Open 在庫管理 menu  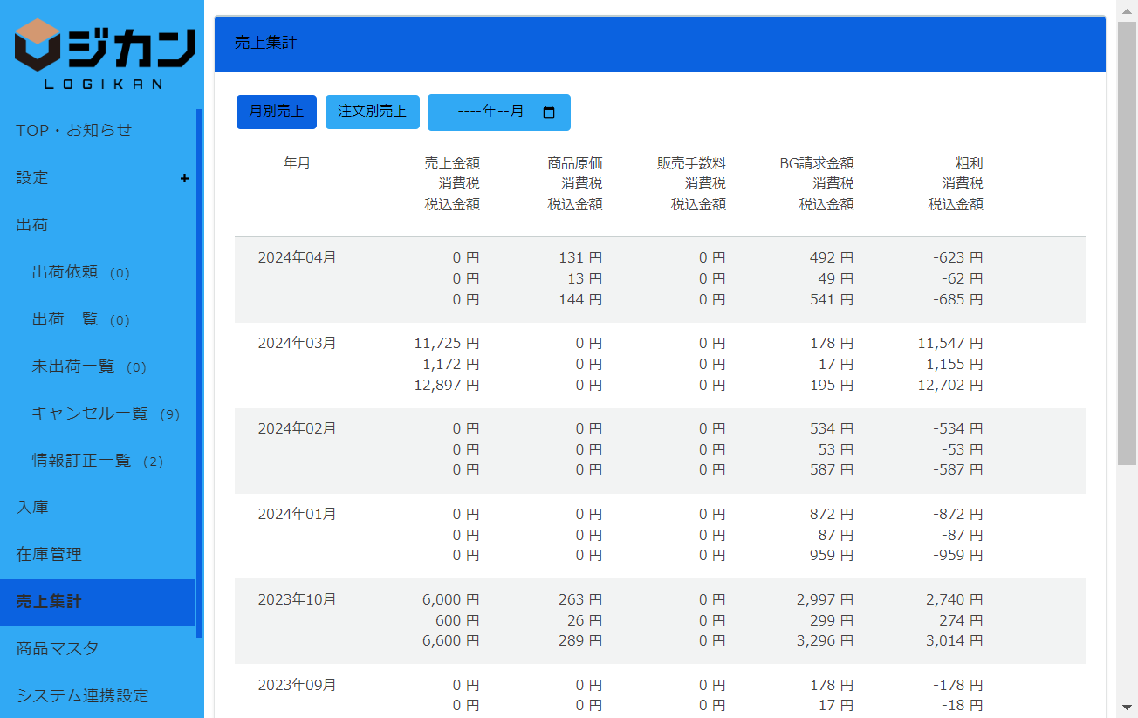[49, 555]
